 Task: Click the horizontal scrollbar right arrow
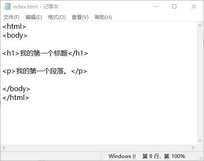click(x=193, y=148)
